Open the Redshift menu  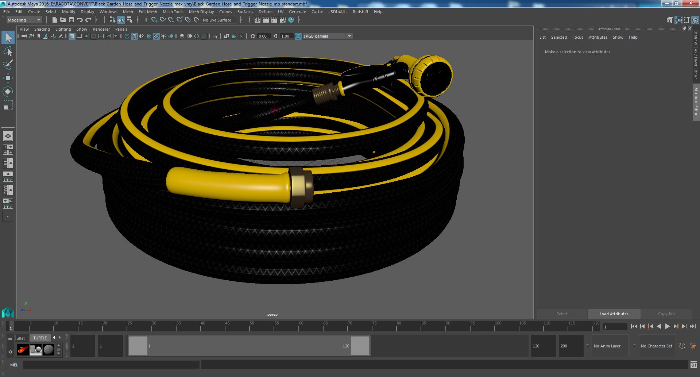(360, 12)
